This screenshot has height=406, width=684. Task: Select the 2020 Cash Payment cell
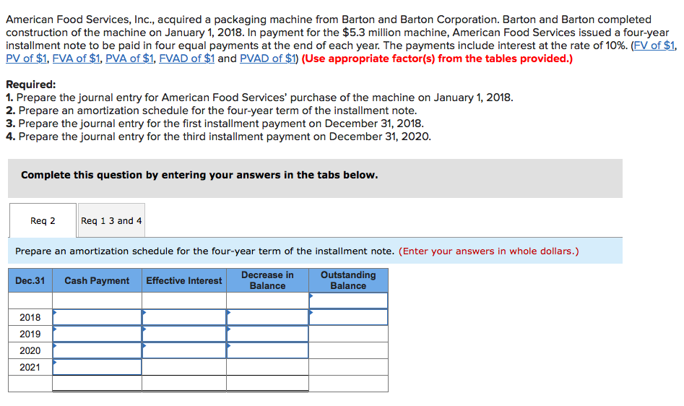point(97,350)
